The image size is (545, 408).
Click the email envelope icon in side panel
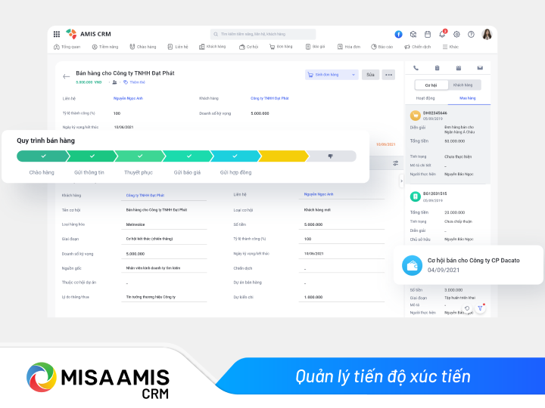pos(480,68)
